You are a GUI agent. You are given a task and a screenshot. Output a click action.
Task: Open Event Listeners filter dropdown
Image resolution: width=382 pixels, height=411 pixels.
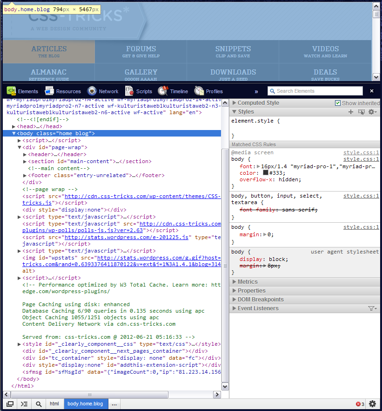pyautogui.click(x=372, y=308)
